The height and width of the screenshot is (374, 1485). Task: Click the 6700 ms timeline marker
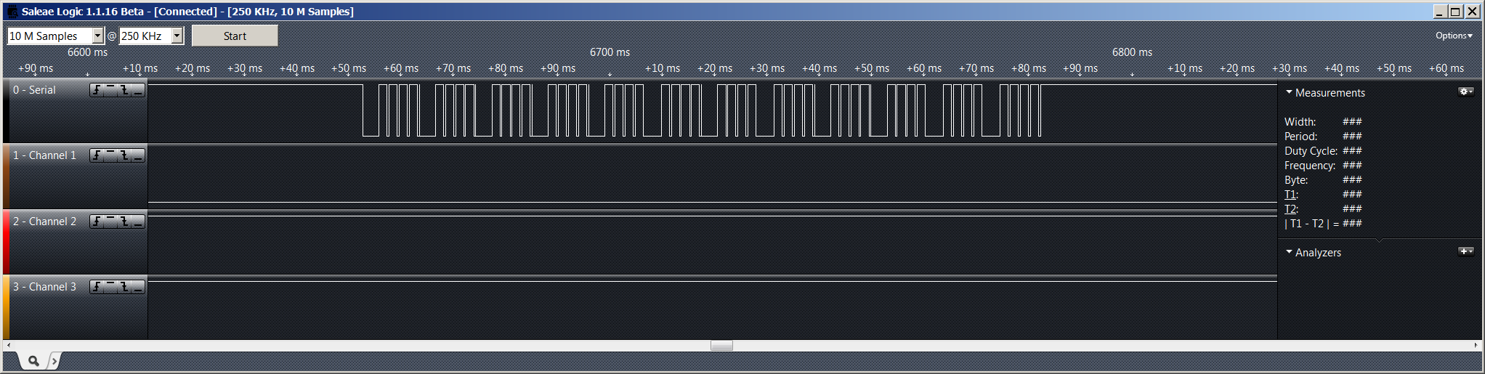(x=610, y=52)
